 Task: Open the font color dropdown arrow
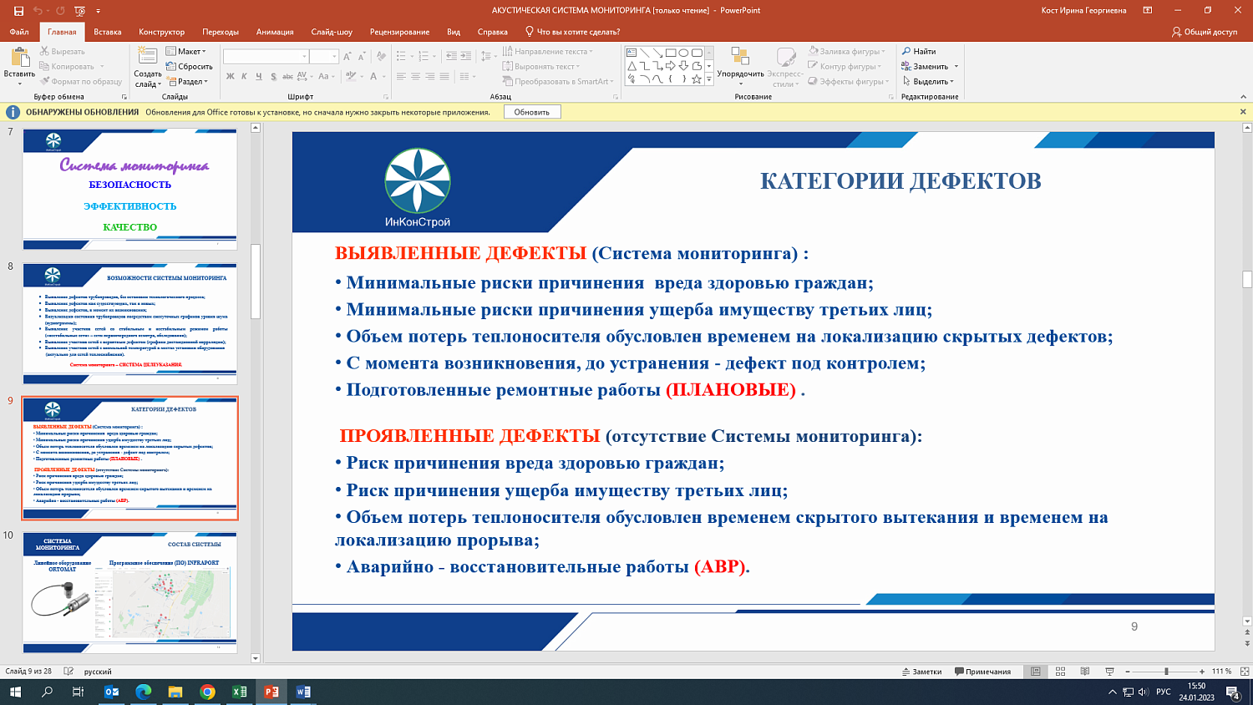click(384, 76)
